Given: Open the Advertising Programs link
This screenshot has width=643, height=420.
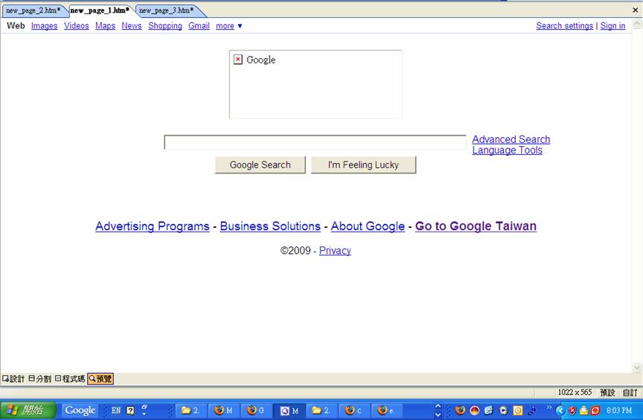Looking at the screenshot, I should pyautogui.click(x=153, y=226).
